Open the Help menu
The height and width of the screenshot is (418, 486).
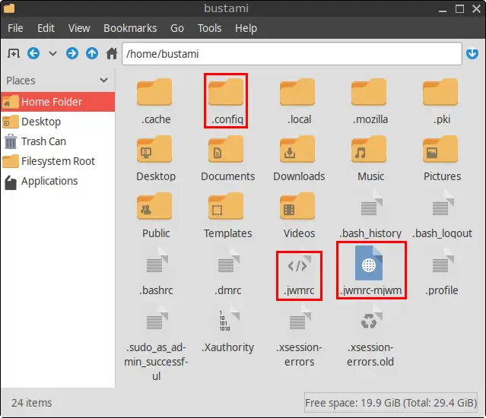[x=246, y=28]
